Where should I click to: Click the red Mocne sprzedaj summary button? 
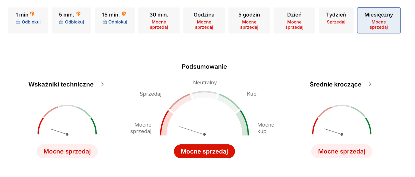coord(204,151)
